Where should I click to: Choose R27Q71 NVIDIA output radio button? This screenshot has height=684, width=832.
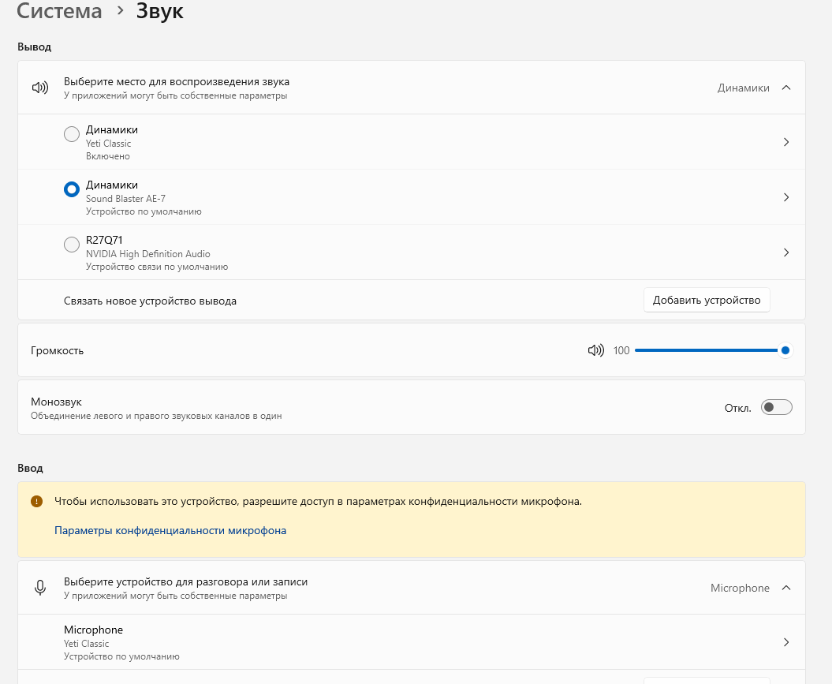[x=72, y=245]
